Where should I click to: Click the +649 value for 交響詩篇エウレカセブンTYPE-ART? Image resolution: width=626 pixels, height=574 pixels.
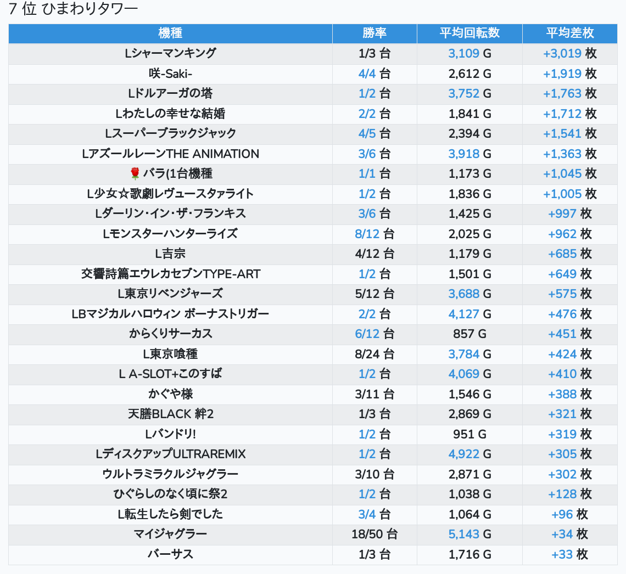click(562, 274)
